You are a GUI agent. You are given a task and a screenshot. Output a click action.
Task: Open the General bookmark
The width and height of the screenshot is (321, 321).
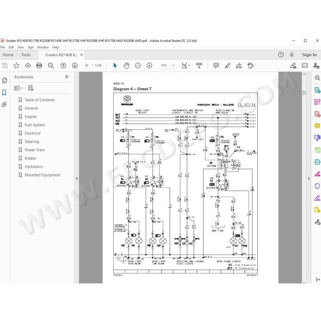coord(31,108)
